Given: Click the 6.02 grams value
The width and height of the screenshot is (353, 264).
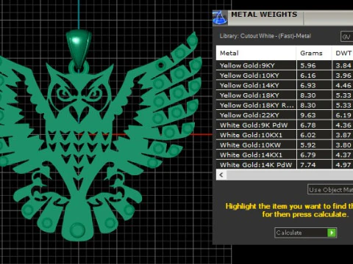Looking at the screenshot, I should [x=308, y=135].
